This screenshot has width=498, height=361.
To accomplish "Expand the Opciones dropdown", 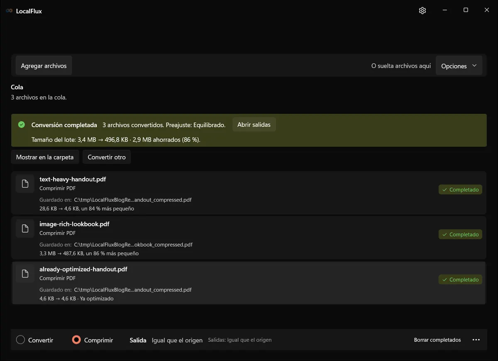I will [459, 66].
